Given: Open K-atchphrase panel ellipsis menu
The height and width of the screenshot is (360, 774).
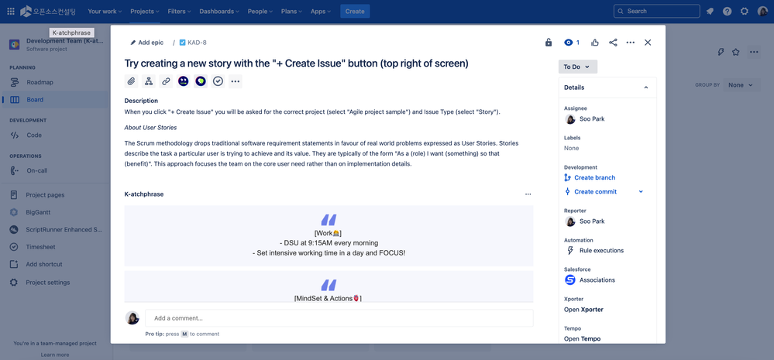Looking at the screenshot, I should point(528,194).
